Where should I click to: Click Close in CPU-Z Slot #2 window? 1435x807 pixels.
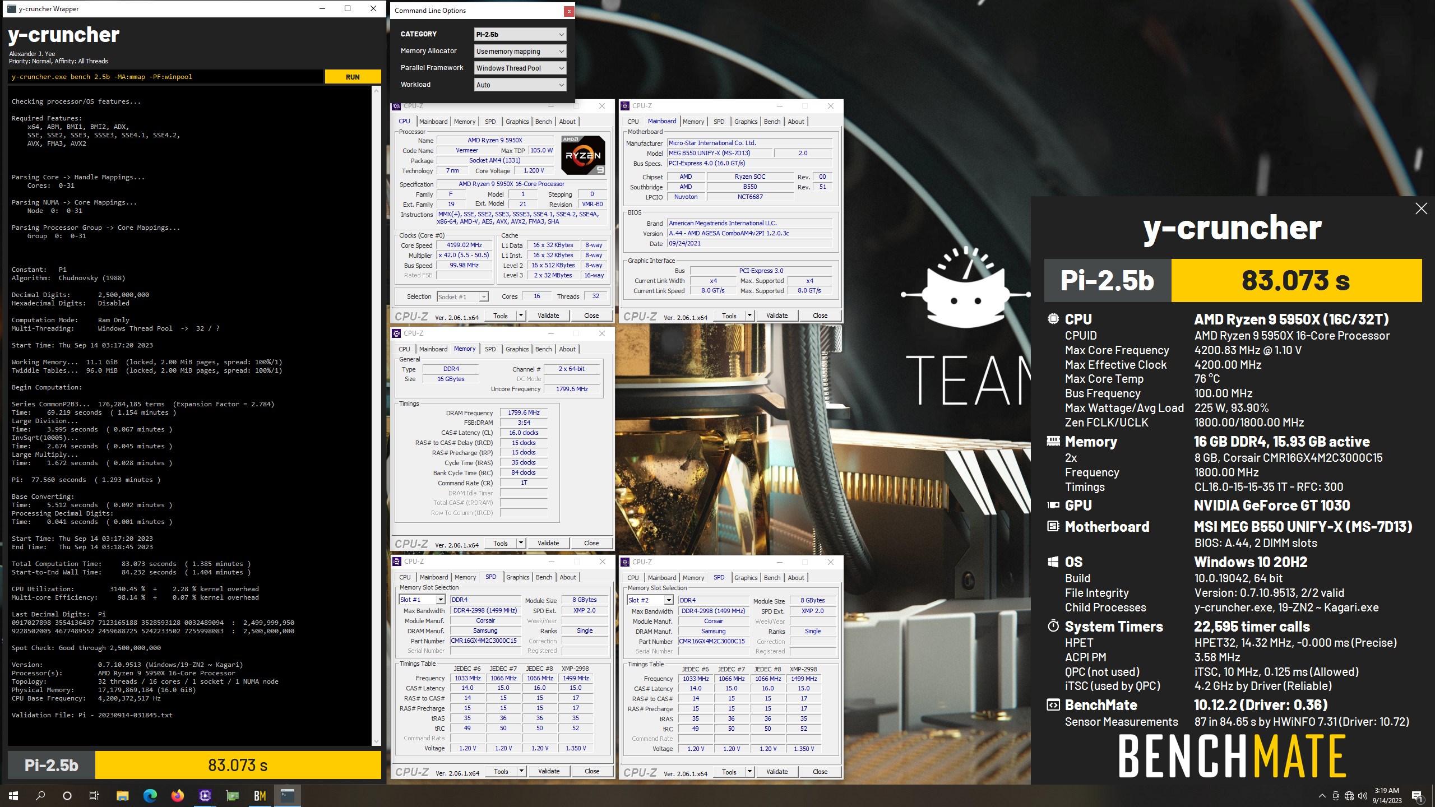820,772
